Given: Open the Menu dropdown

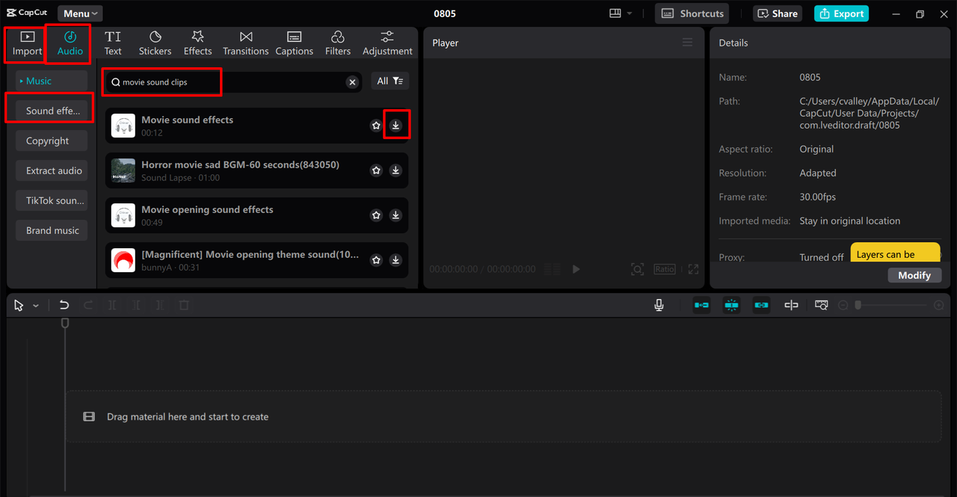Looking at the screenshot, I should [80, 13].
